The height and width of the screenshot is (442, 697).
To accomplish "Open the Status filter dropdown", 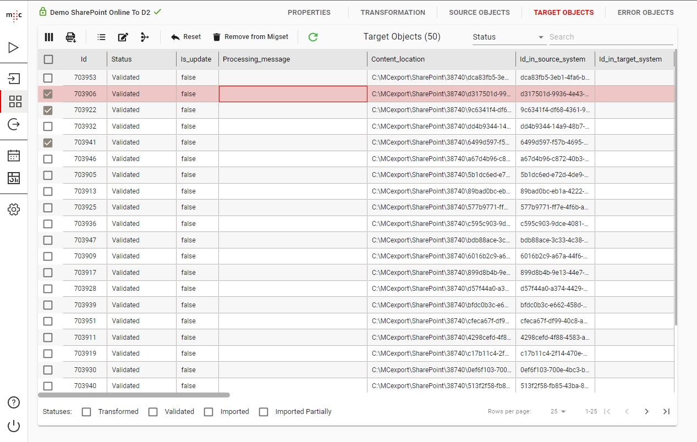I will pyautogui.click(x=508, y=37).
